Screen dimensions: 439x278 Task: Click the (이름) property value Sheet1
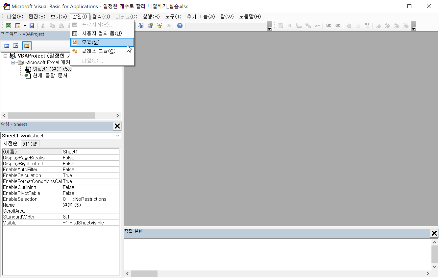[91, 152]
